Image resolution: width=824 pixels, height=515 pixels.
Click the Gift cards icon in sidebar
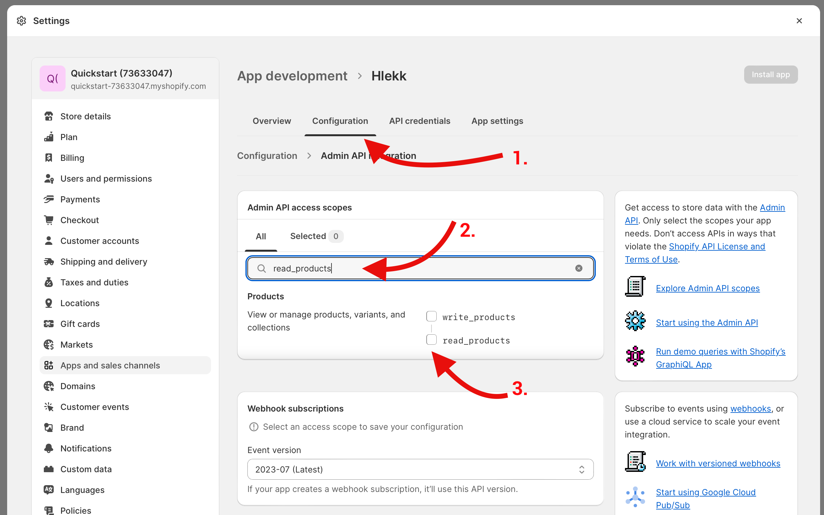coord(49,324)
